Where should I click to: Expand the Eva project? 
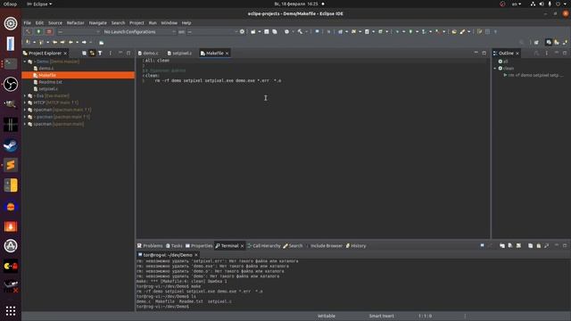pos(25,95)
